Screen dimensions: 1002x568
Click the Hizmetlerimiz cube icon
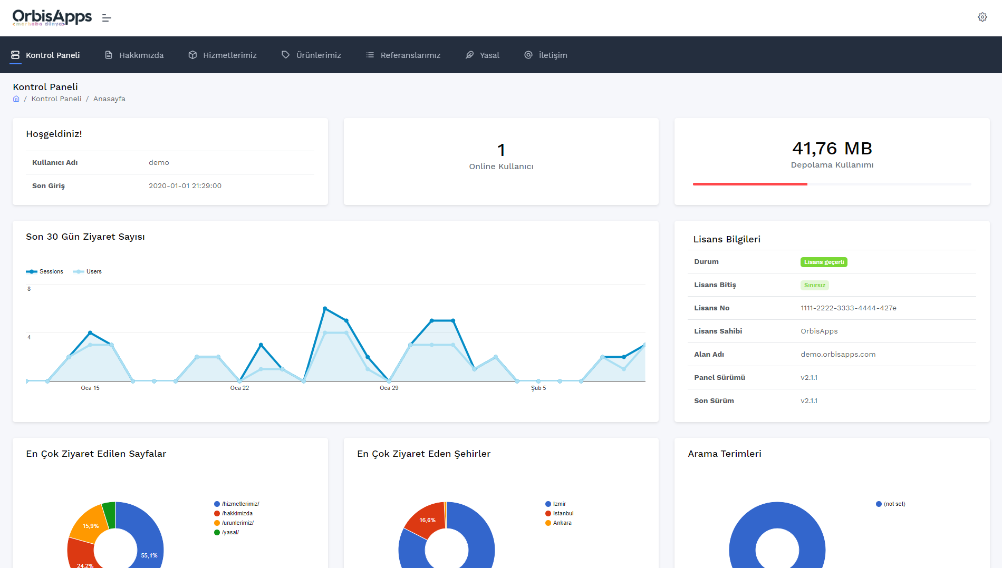tap(192, 55)
